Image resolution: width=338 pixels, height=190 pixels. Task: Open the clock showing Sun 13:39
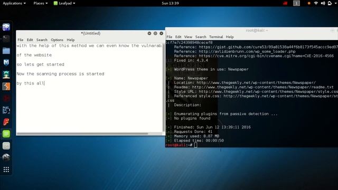pos(170,3)
